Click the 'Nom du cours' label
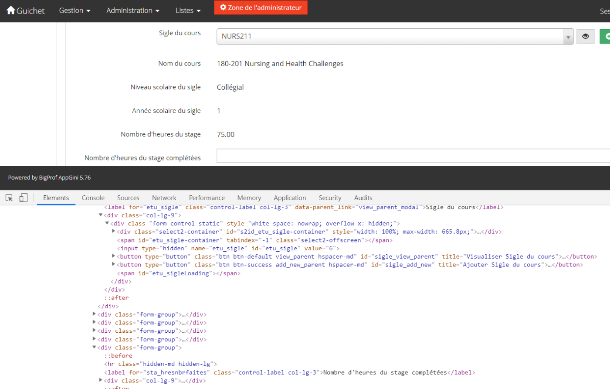The width and height of the screenshot is (610, 389). [x=180, y=64]
